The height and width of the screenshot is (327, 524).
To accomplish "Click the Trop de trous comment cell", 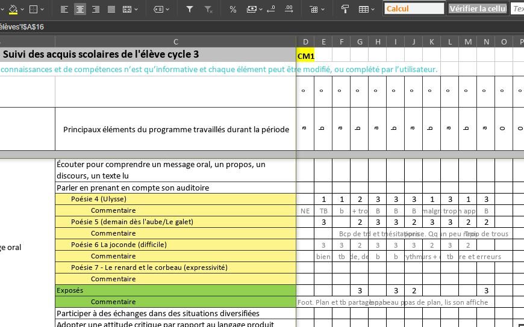I will pyautogui.click(x=486, y=234).
